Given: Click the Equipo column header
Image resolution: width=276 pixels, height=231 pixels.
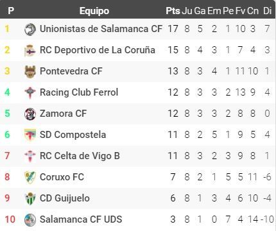Looking at the screenshot, I should (94, 11).
